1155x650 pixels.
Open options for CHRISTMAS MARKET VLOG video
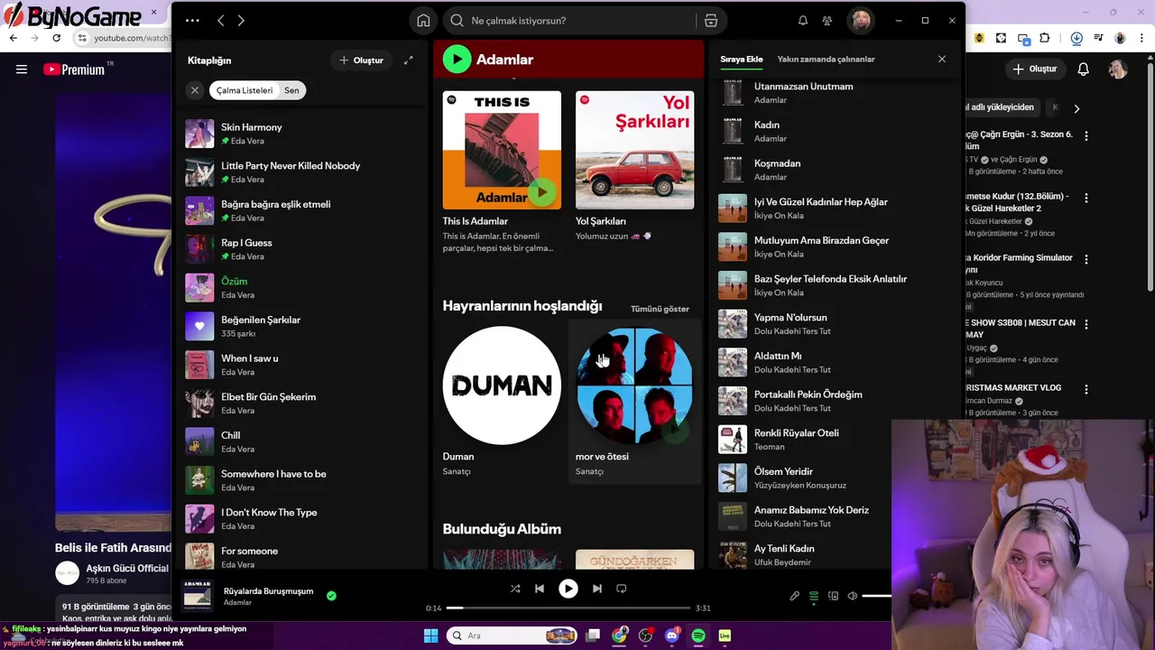1086,389
